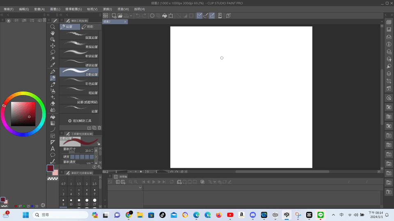Open the 編輯(E) menu

click(x=24, y=9)
